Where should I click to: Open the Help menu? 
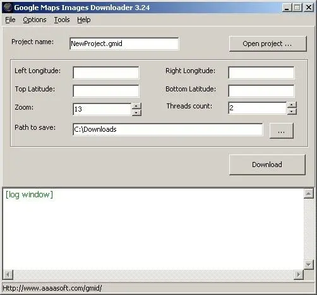point(84,20)
